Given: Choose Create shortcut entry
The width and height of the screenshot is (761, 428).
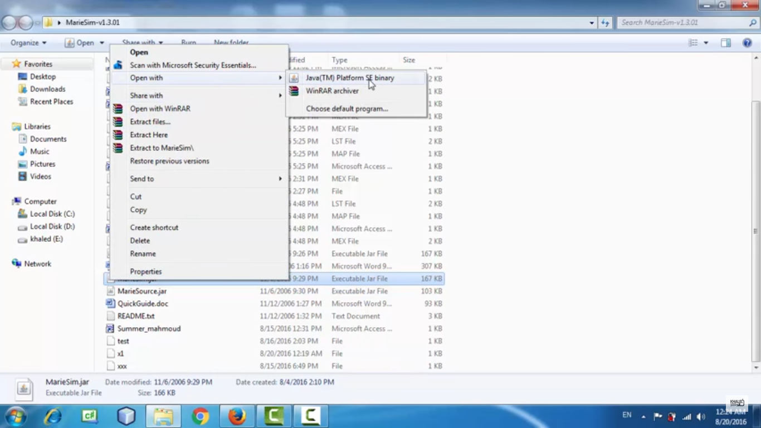Looking at the screenshot, I should [154, 227].
